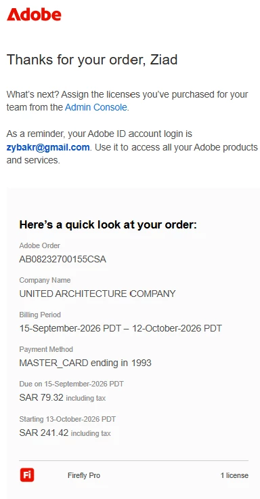Click the zybakr@gmail.com email link

tap(48, 147)
